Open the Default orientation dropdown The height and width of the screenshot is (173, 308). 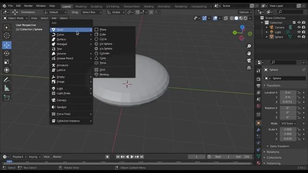coord(55,12)
